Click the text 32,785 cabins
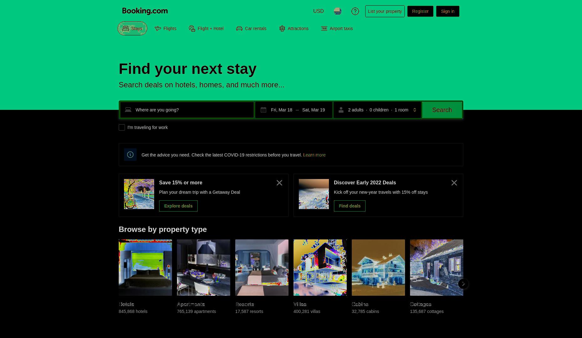The width and height of the screenshot is (582, 338). click(366, 311)
